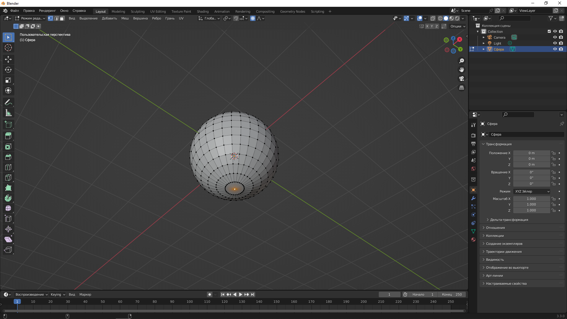The height and width of the screenshot is (319, 567).
Task: Open the Keying dropdown
Action: (x=58, y=294)
